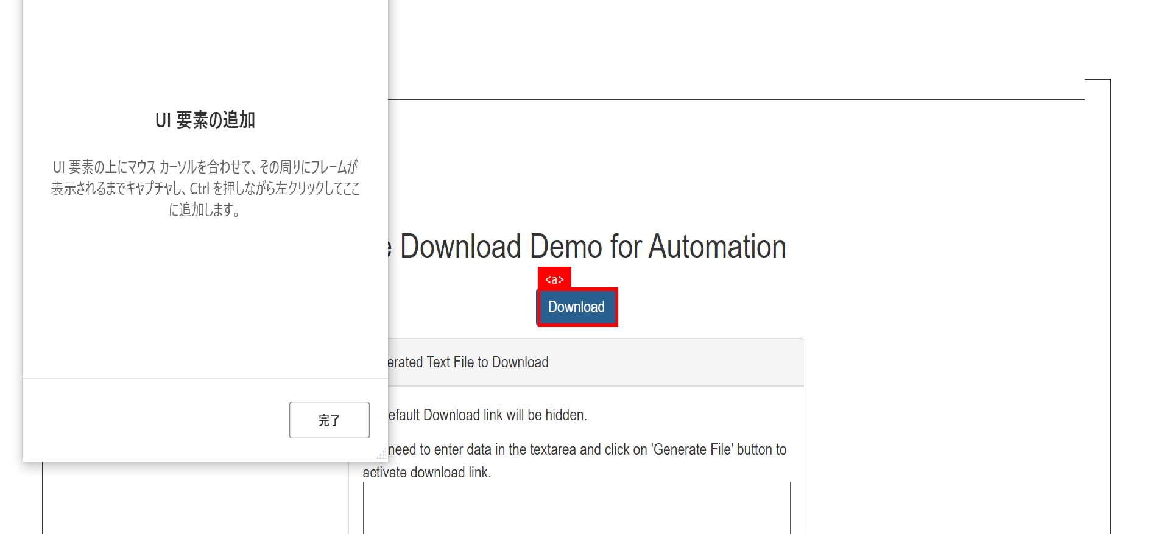Click the divider line above 完了 button
The width and height of the screenshot is (1153, 534).
(205, 379)
